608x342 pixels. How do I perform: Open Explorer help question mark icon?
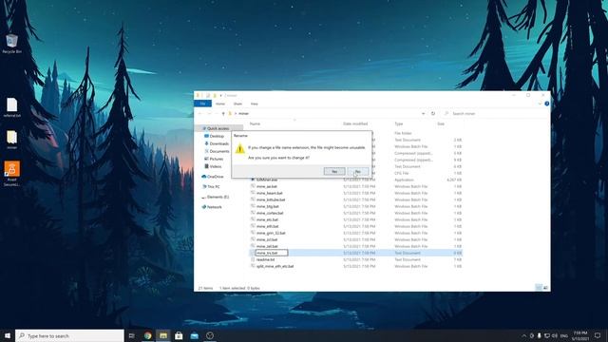(547, 104)
